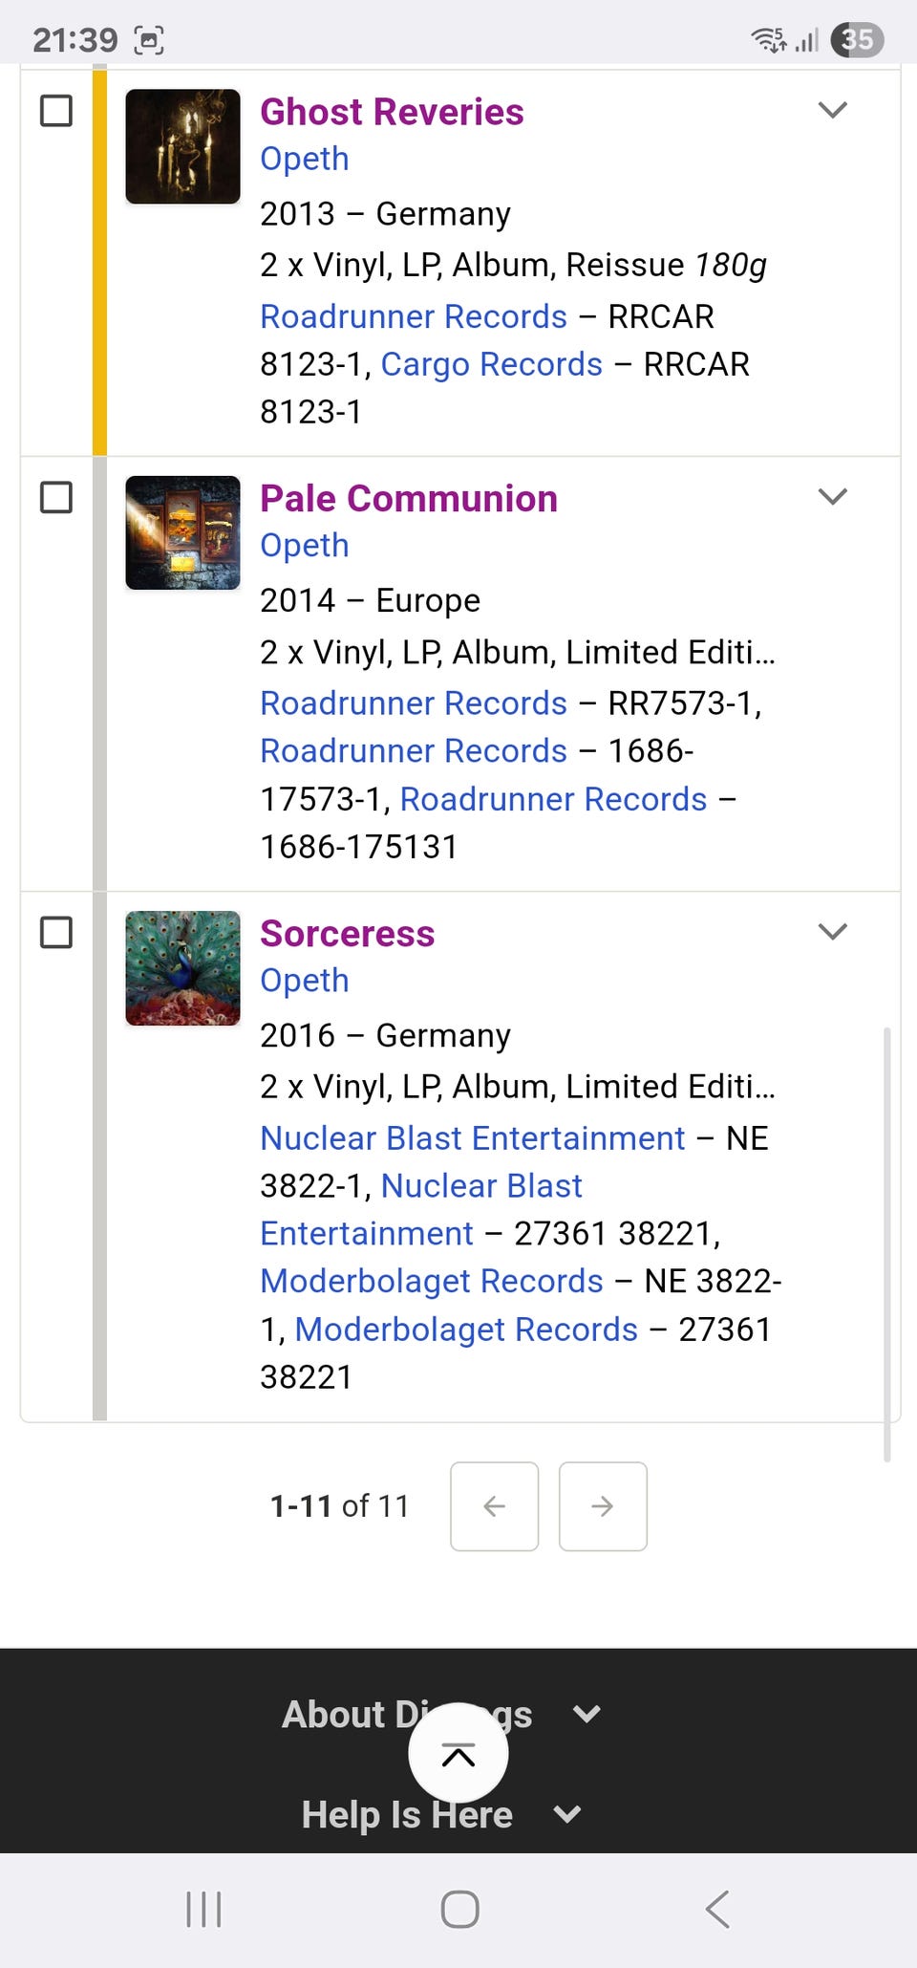Go to the next page arrow
The width and height of the screenshot is (917, 1968).
pos(603,1506)
